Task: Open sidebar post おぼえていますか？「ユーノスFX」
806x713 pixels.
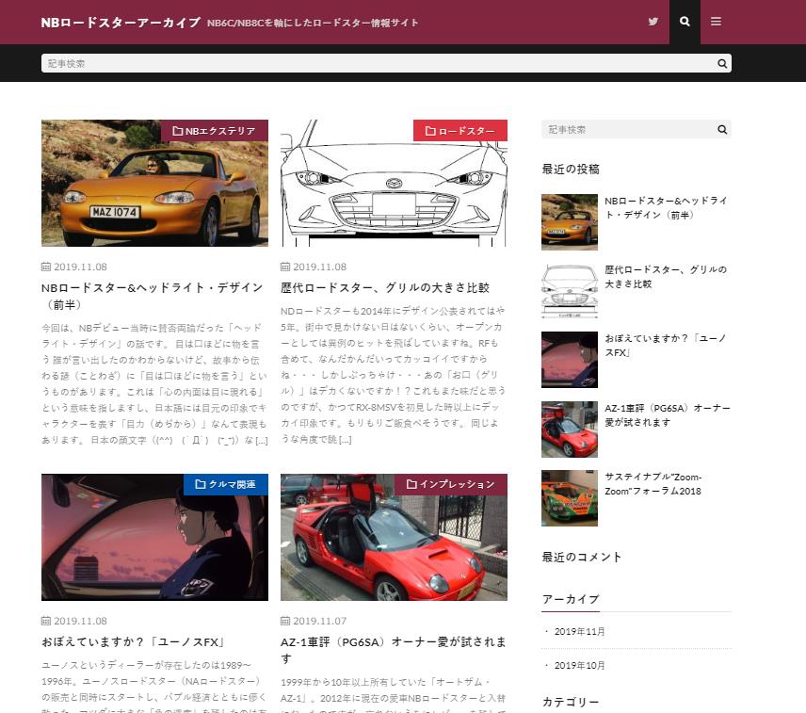Action: pyautogui.click(x=665, y=346)
